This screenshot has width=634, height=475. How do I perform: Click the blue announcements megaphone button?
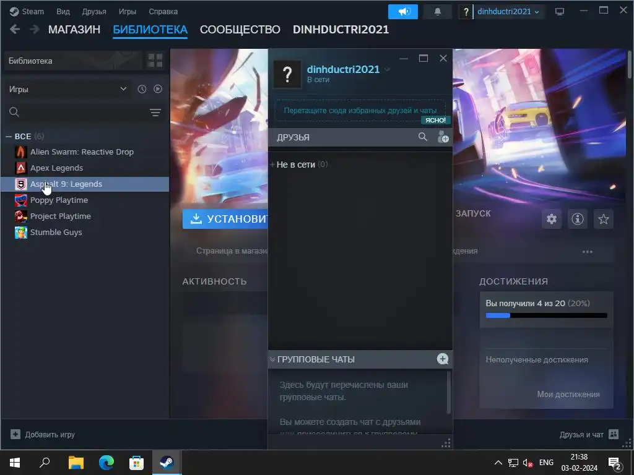point(402,12)
